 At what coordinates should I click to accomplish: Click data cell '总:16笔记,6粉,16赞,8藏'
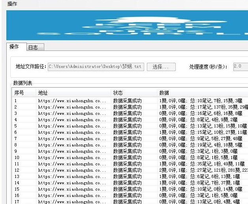(216, 113)
